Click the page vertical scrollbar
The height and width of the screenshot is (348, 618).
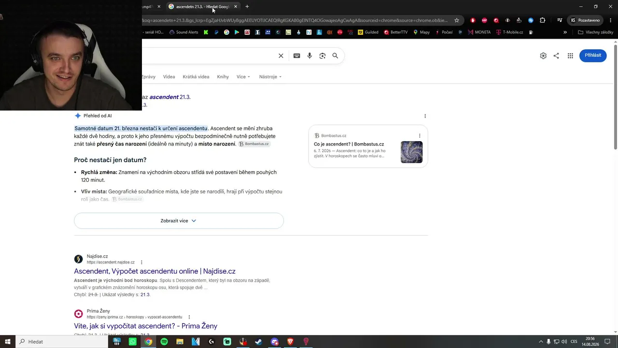pos(616,97)
